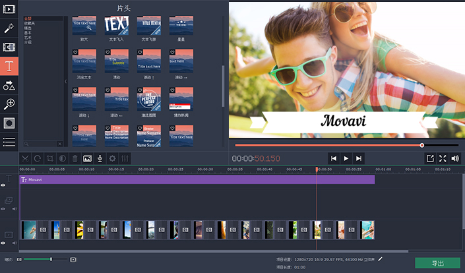465x273 pixels.
Task: Open the magic wand filters tab
Action: point(9,28)
